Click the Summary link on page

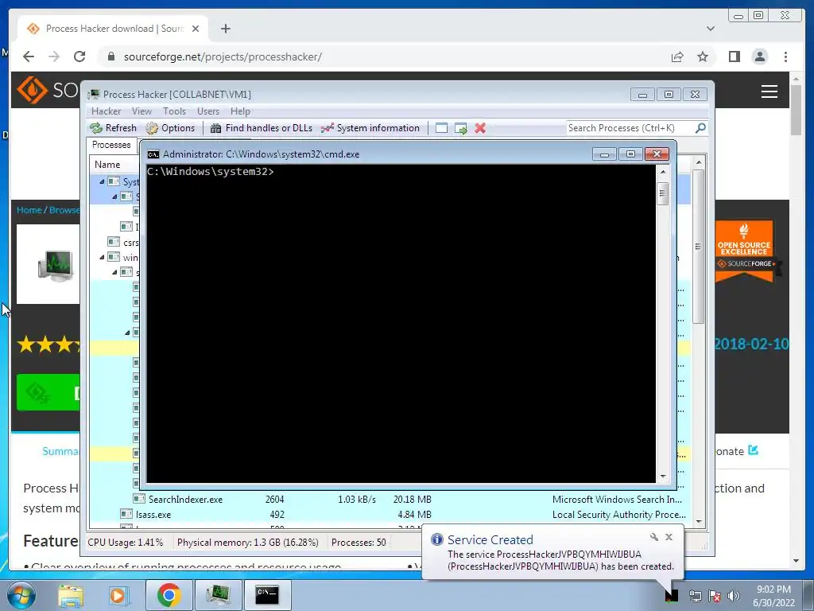pyautogui.click(x=60, y=451)
